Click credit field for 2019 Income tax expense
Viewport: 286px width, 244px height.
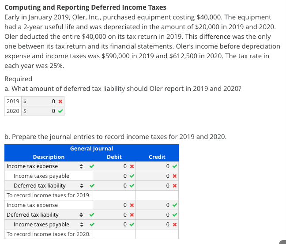(x=157, y=166)
